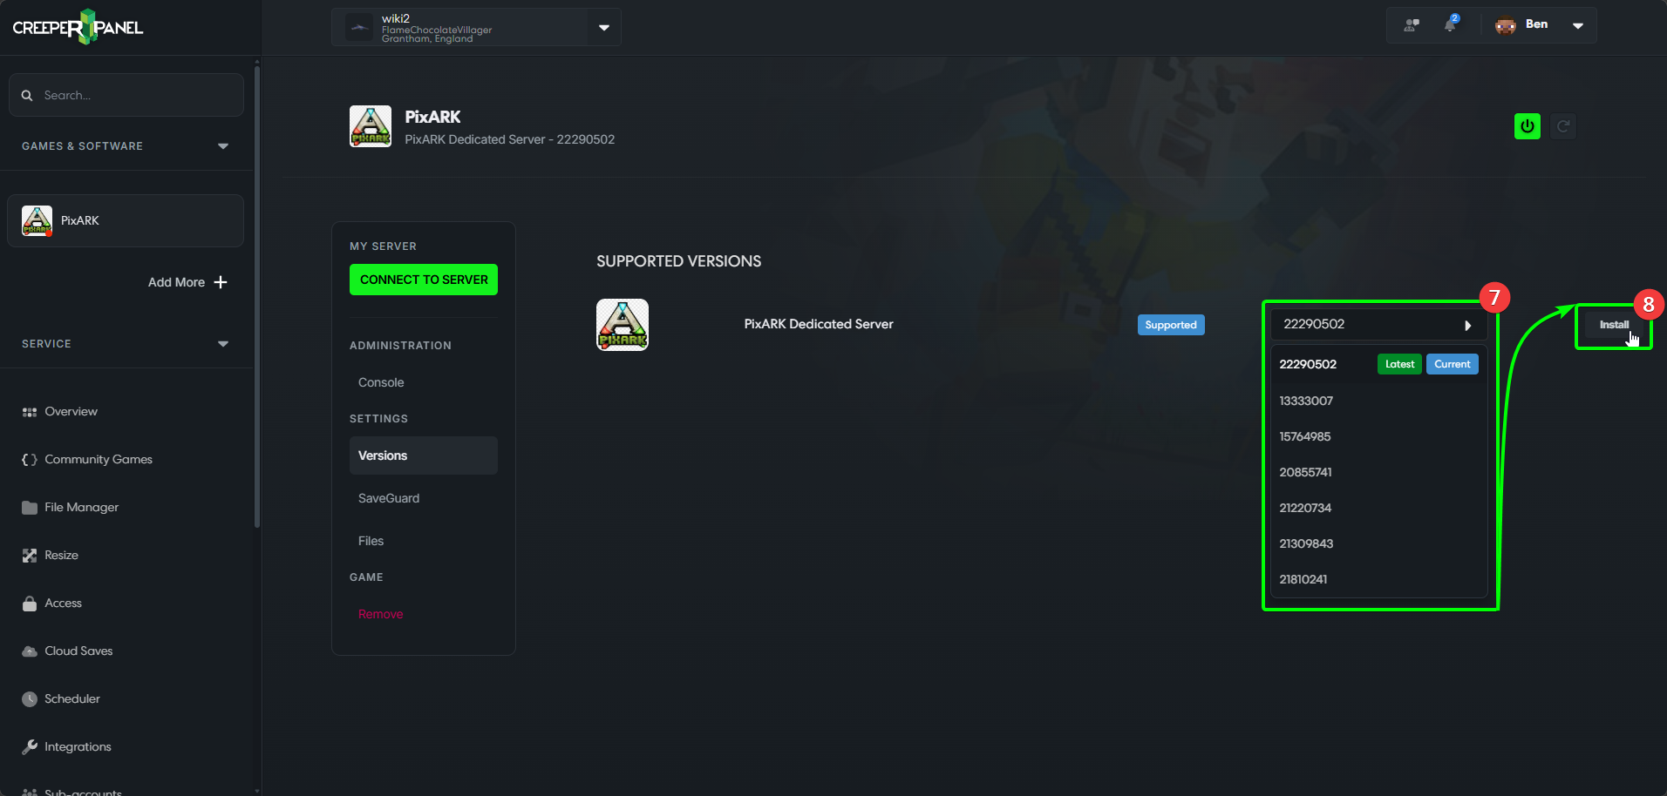Open the SaveGuard settings tab
Screen dimensions: 1667x796
(389, 498)
